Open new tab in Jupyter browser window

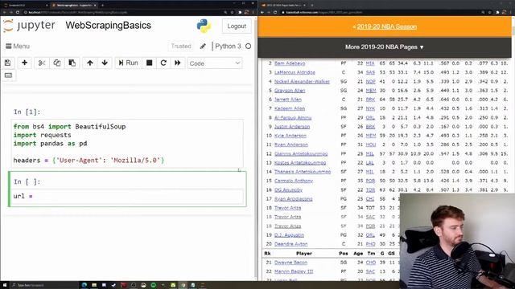[102, 6]
